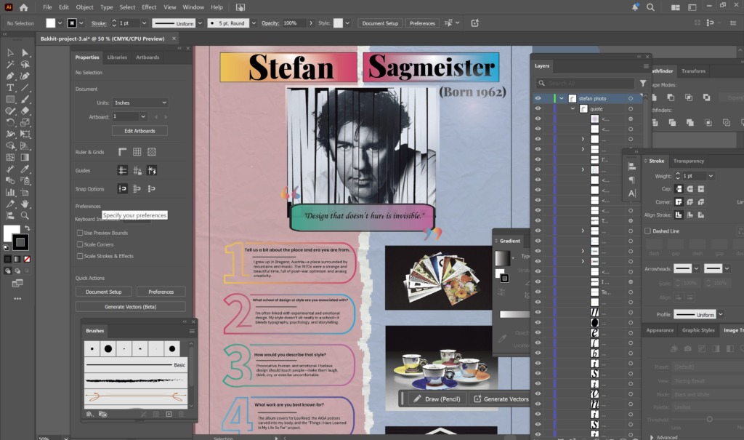Toggle Show Guides icon

click(122, 170)
